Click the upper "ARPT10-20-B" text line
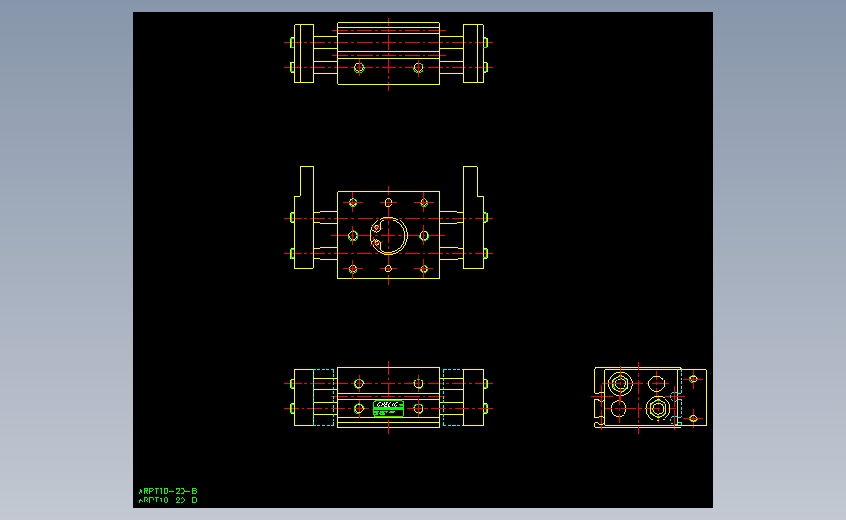The image size is (846, 520). coord(168,491)
